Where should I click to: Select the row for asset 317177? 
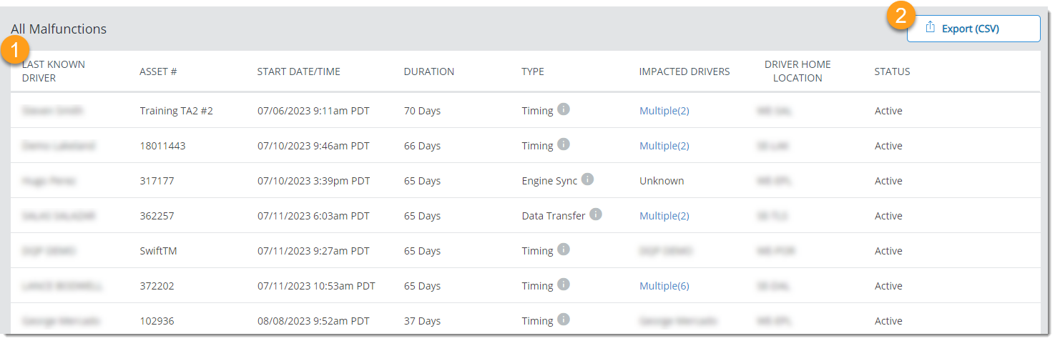(x=526, y=181)
